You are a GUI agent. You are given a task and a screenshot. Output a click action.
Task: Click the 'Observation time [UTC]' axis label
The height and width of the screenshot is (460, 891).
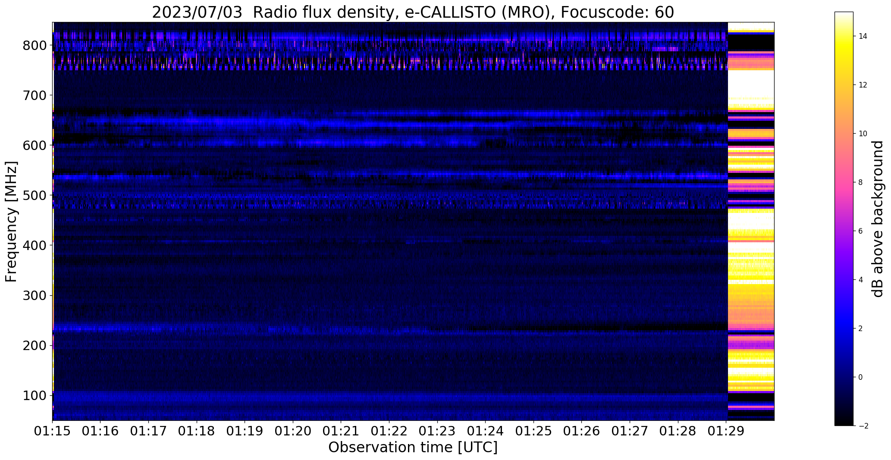413,447
